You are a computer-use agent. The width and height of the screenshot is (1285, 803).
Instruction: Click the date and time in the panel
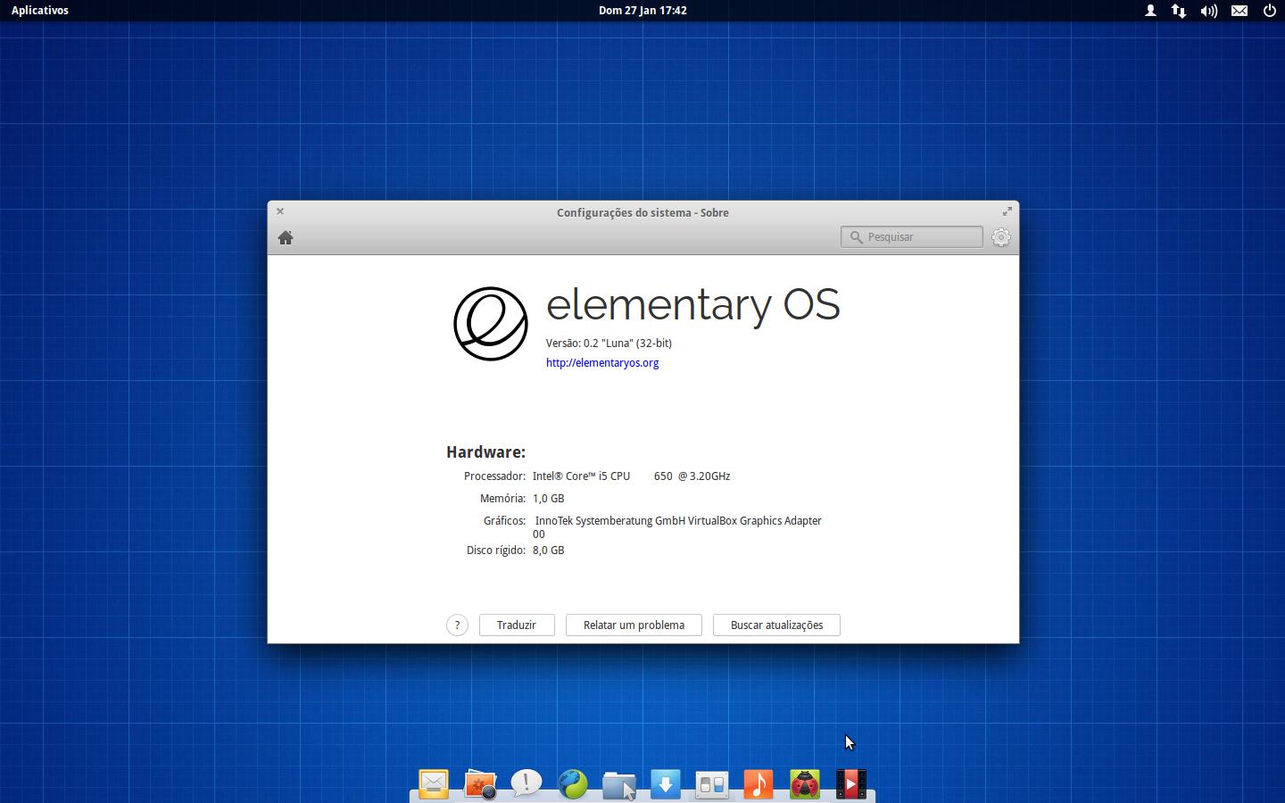(x=642, y=10)
